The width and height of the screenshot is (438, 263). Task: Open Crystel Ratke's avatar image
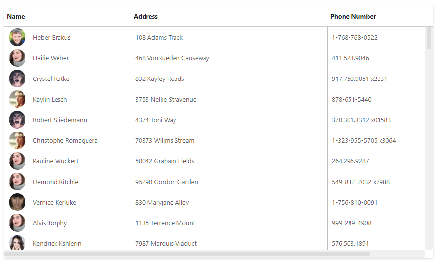[17, 79]
